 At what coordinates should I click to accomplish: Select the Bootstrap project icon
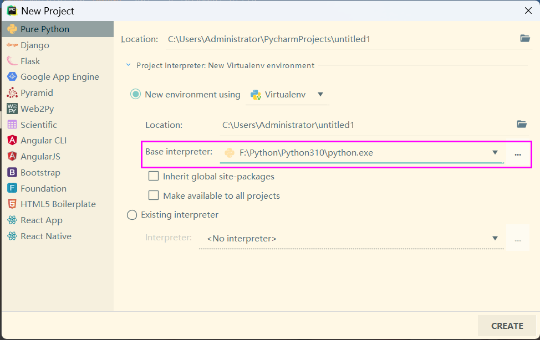point(12,172)
